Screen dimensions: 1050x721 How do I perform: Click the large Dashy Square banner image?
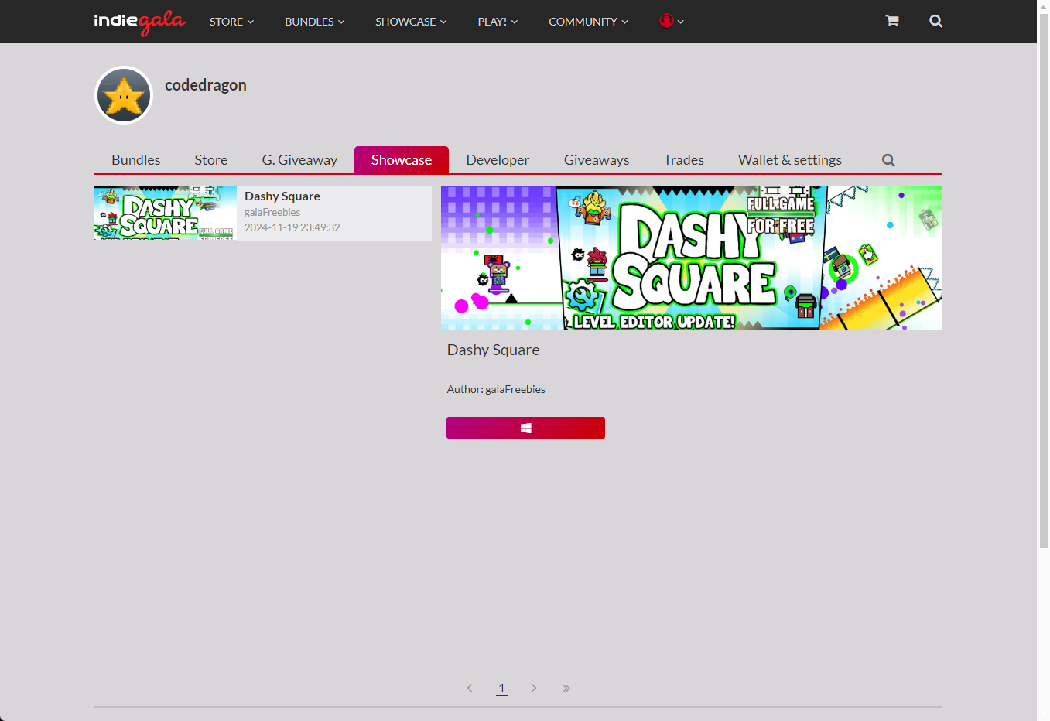click(692, 258)
